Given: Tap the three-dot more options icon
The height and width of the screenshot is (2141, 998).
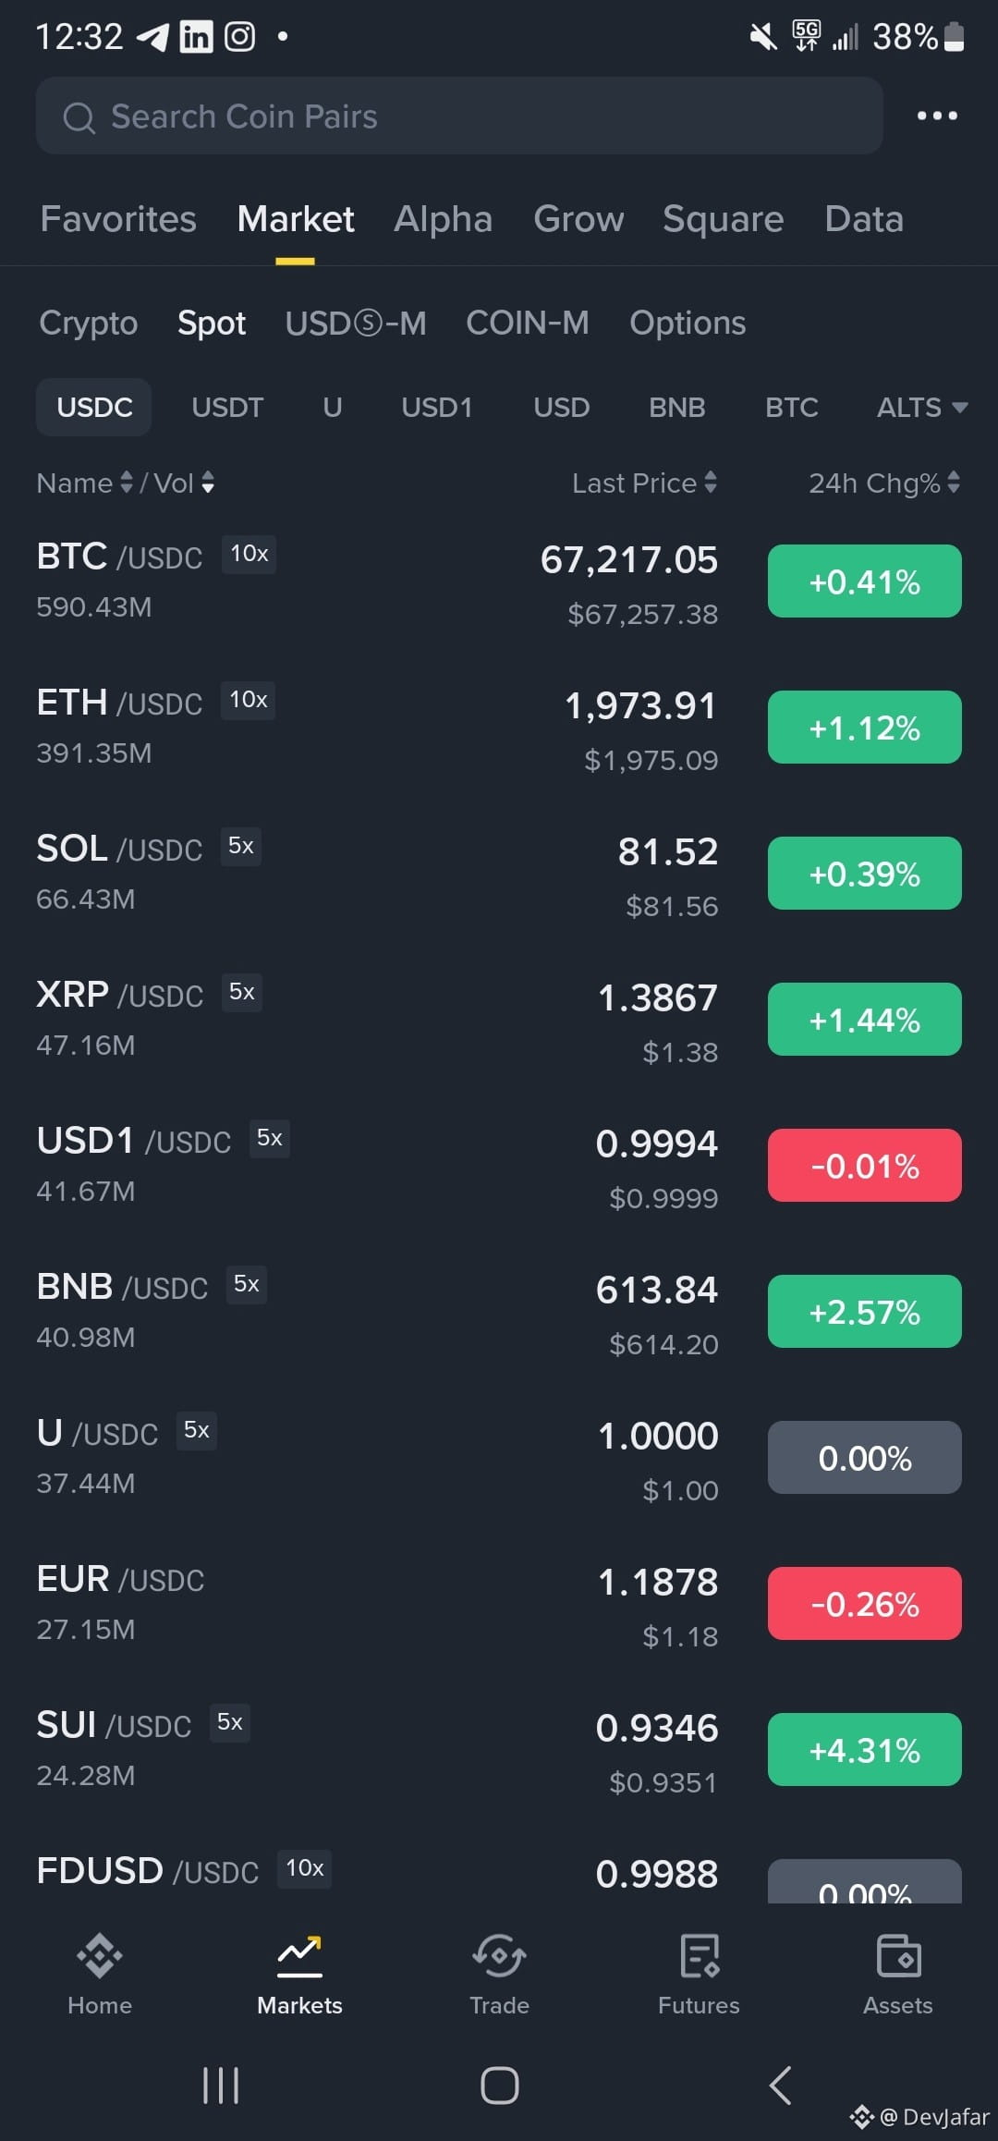Looking at the screenshot, I should click(937, 116).
